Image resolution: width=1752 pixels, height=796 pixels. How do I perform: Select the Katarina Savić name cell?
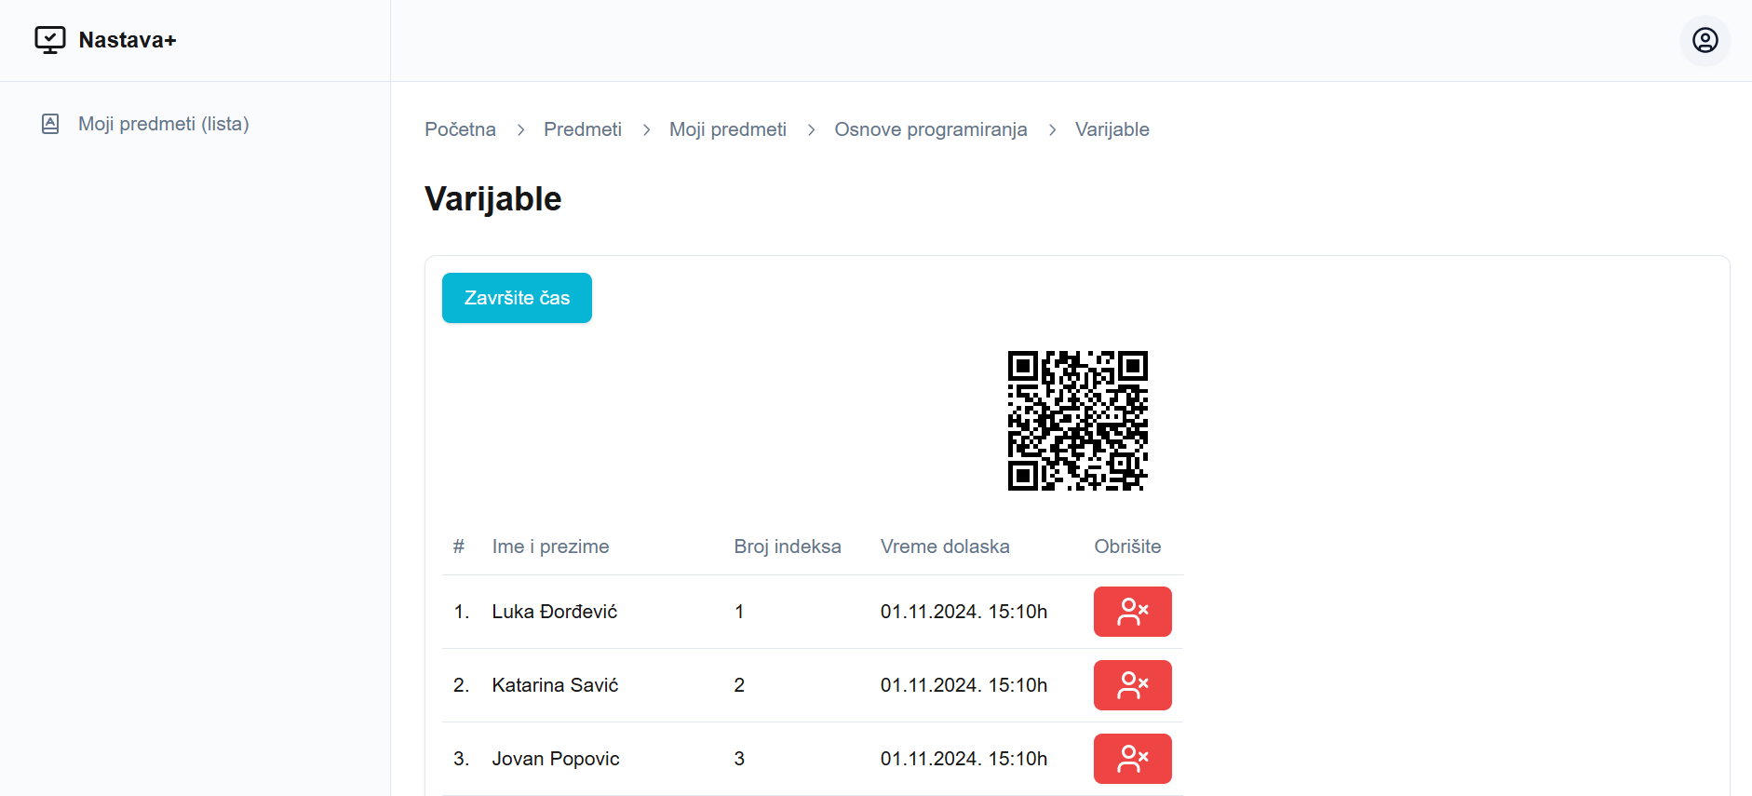[x=555, y=685]
